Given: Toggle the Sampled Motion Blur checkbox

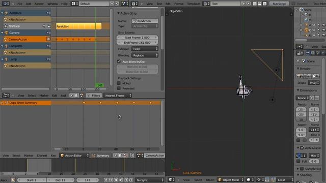Looking at the screenshot, I should pos(302,169).
